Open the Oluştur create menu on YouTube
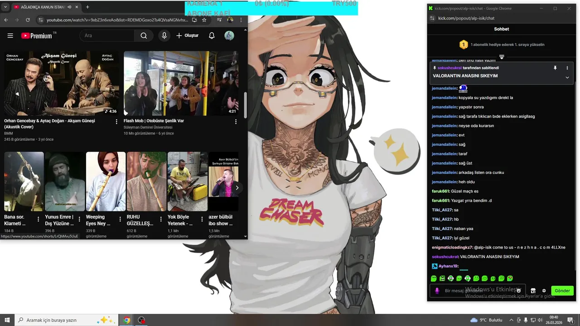 pyautogui.click(x=187, y=36)
